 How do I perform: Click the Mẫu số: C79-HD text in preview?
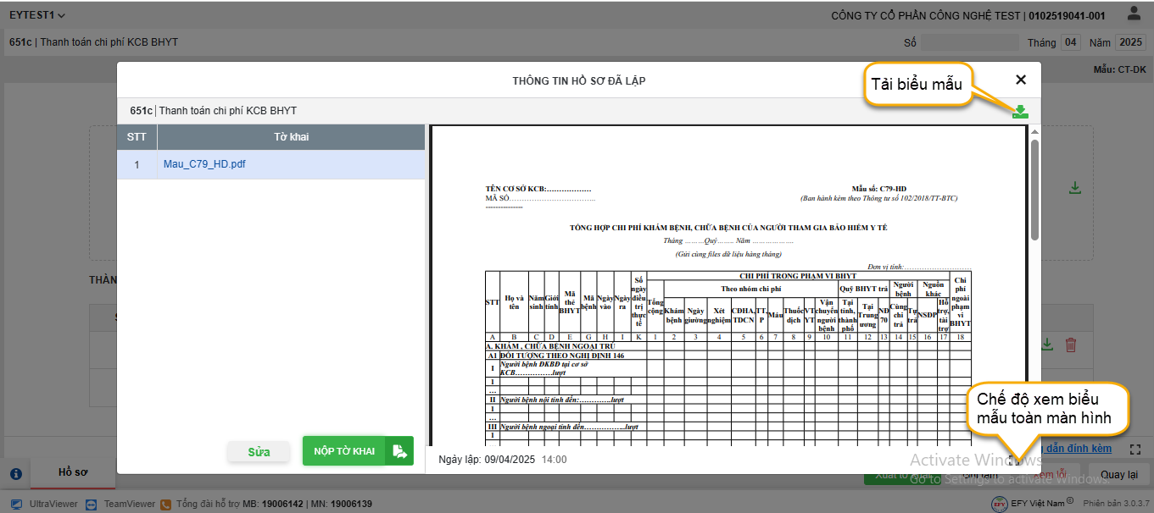click(x=879, y=189)
